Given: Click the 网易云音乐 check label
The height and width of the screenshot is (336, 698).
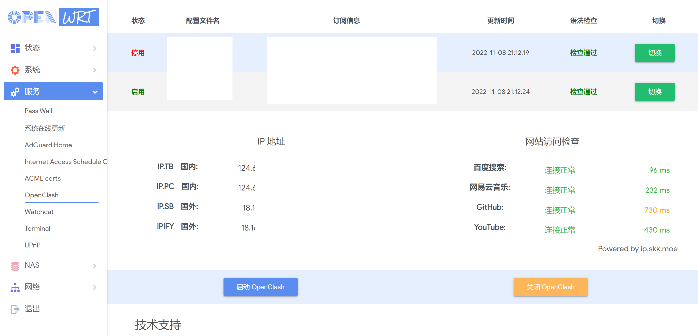Looking at the screenshot, I should (x=490, y=187).
